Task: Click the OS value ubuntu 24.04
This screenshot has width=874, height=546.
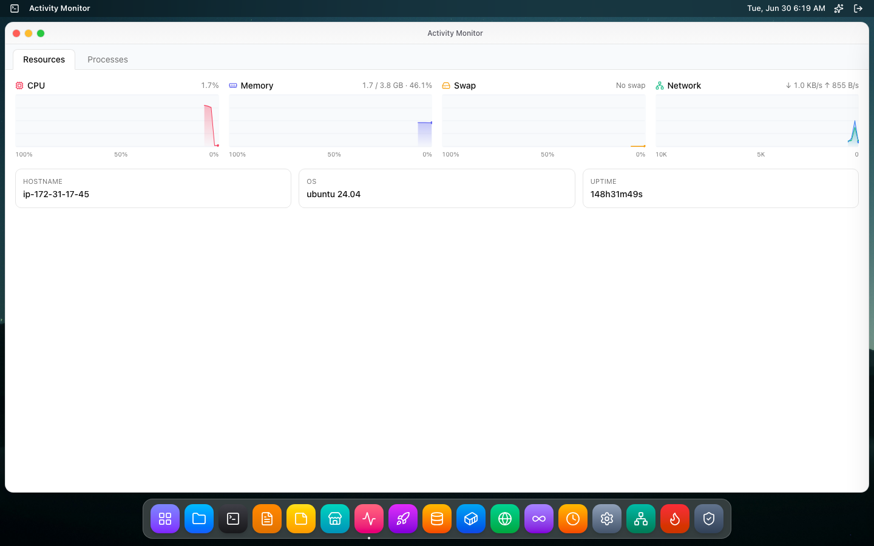Action: coord(333,194)
